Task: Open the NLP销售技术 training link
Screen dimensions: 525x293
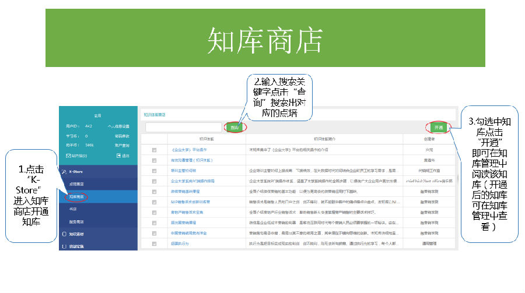Action: coord(191,202)
